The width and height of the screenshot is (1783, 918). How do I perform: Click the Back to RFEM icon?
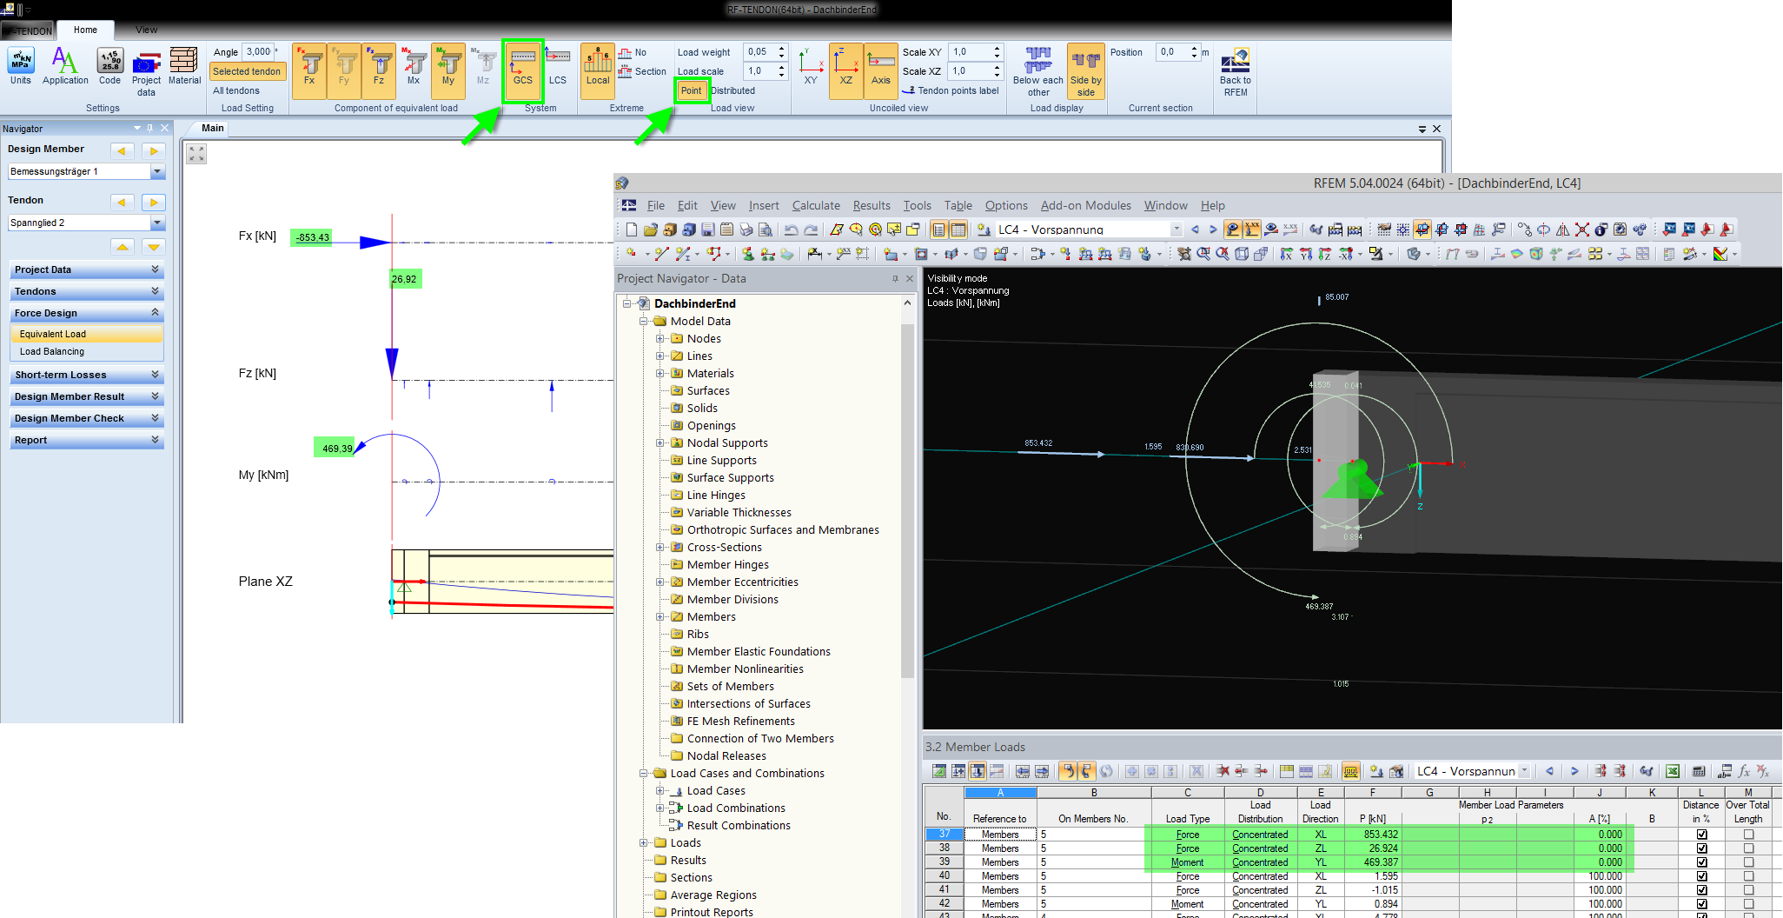[x=1234, y=70]
